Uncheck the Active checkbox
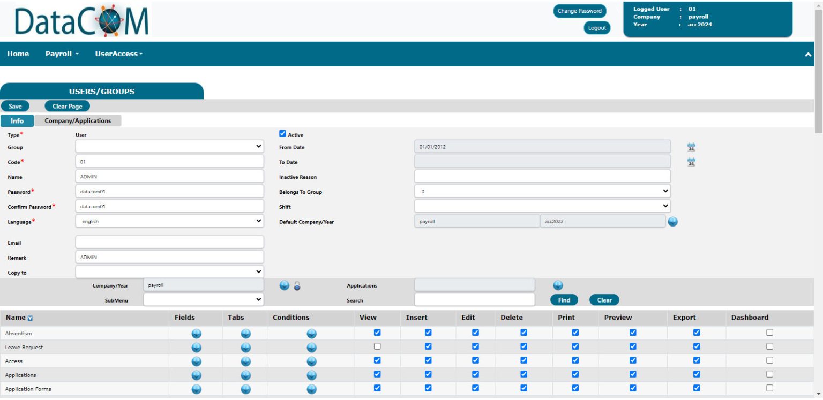 coord(282,133)
